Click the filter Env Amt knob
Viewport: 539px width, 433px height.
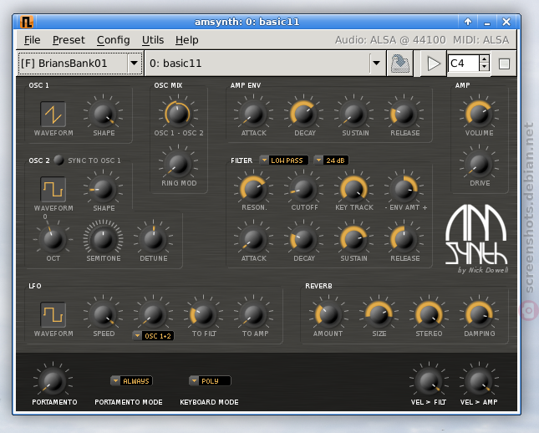coord(404,189)
